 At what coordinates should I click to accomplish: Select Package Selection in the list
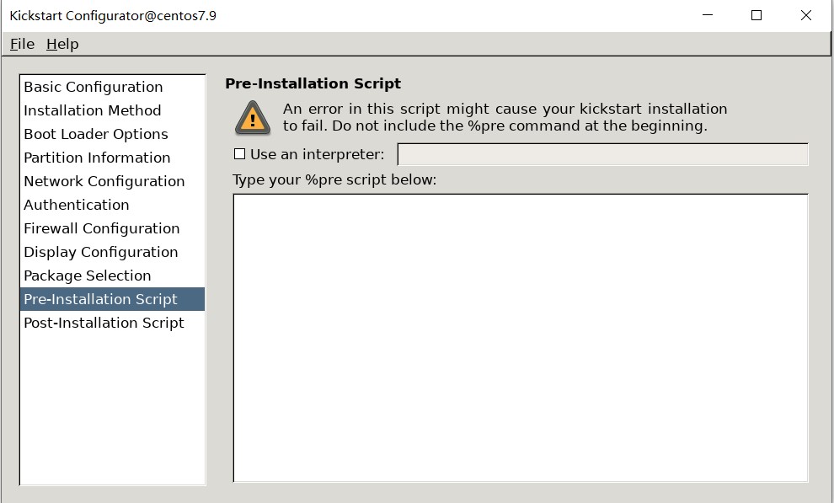pyautogui.click(x=112, y=276)
